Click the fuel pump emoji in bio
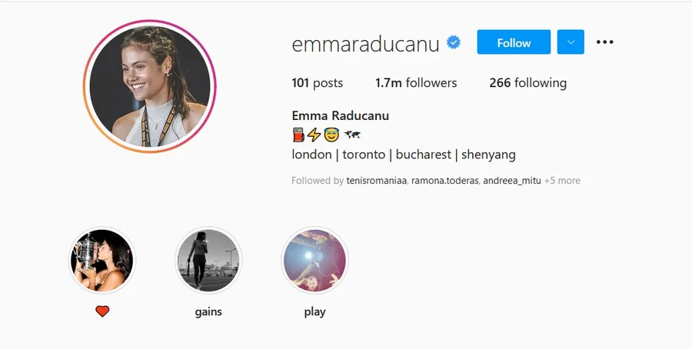Viewport: 692px width, 349px height. pyautogui.click(x=298, y=135)
